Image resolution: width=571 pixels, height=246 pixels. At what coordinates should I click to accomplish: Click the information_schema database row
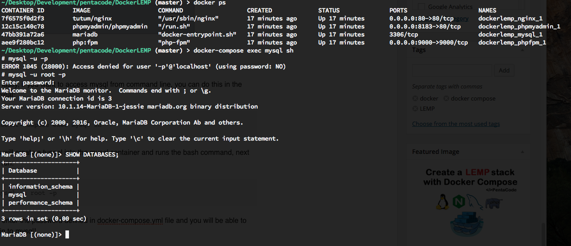tap(40, 187)
